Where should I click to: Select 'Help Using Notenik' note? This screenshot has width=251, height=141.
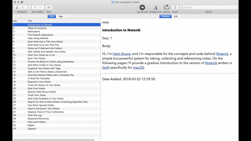57,38
